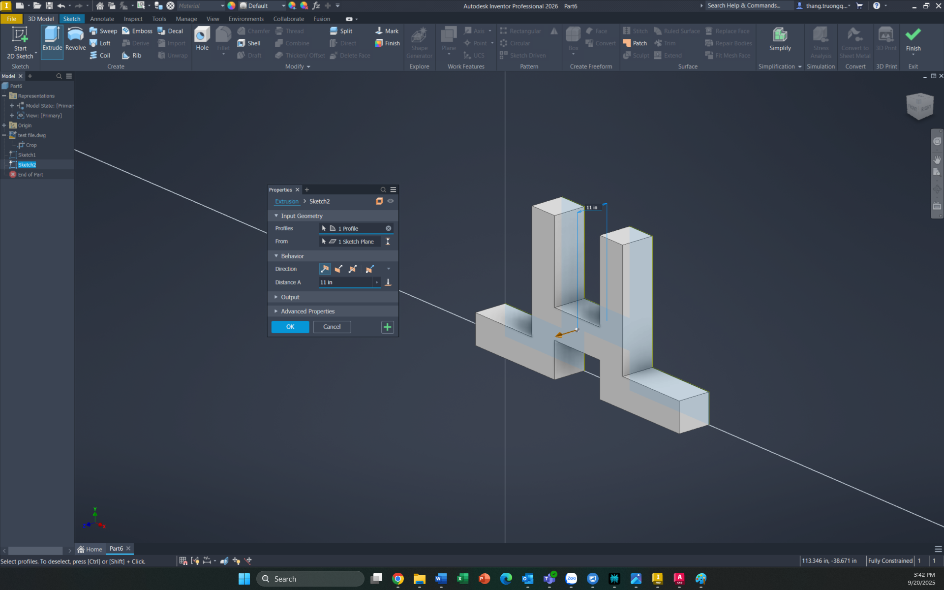Open the Patch surface tool
The image size is (944, 590).
635,43
